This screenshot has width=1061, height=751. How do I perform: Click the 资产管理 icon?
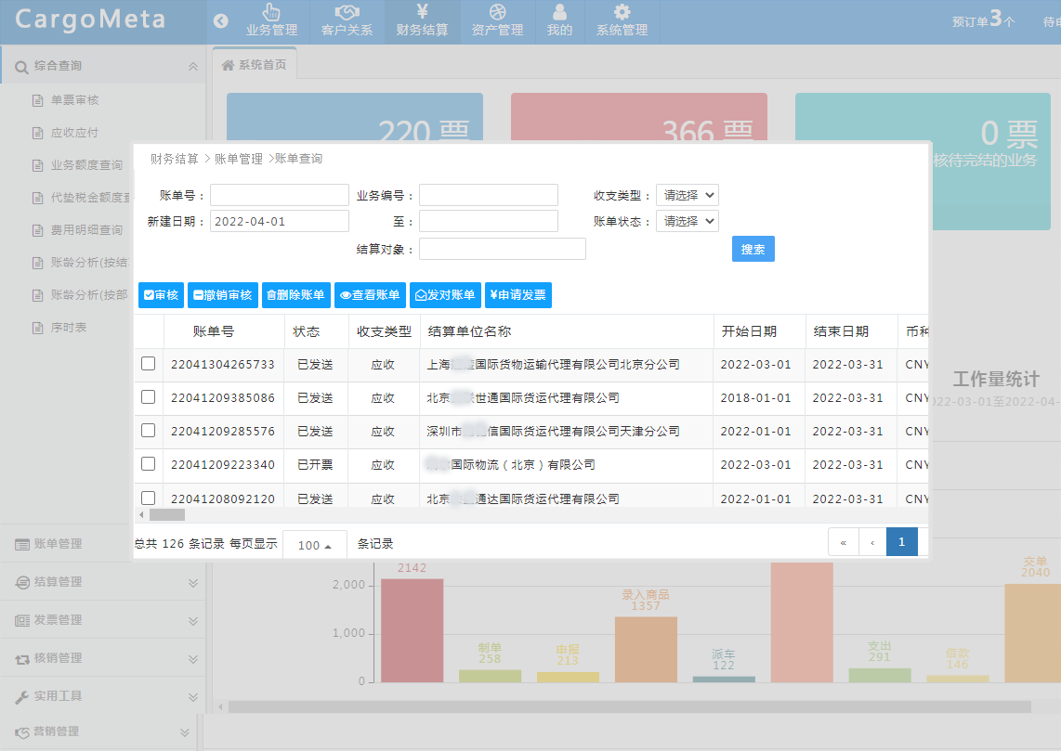497,11
